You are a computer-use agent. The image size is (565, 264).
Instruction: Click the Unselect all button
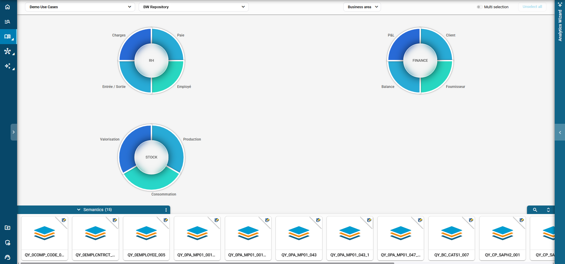532,7
